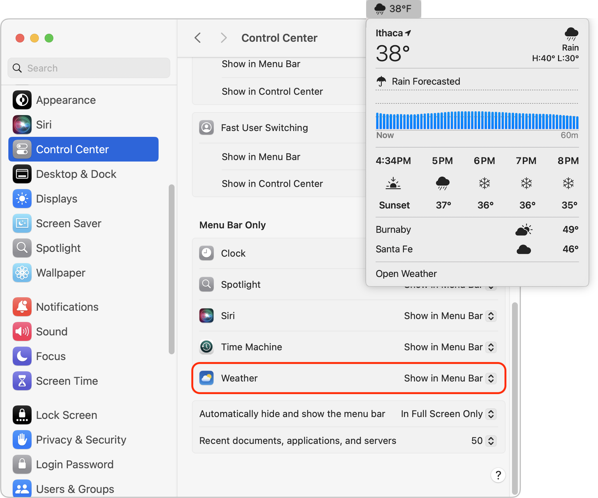Click the Spotlight icon in the sidebar
The height and width of the screenshot is (498, 598).
pos(22,248)
